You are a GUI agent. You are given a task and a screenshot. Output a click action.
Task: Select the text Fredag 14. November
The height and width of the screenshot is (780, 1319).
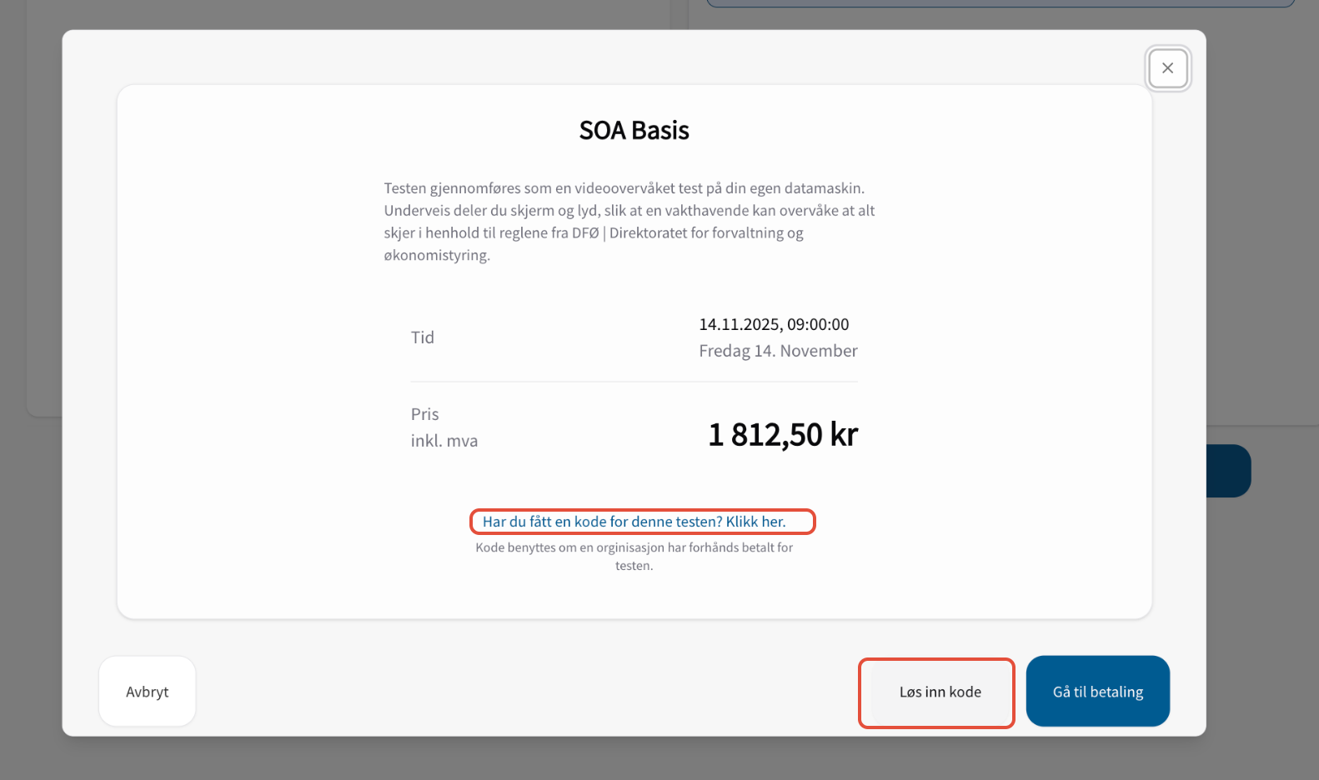778,351
